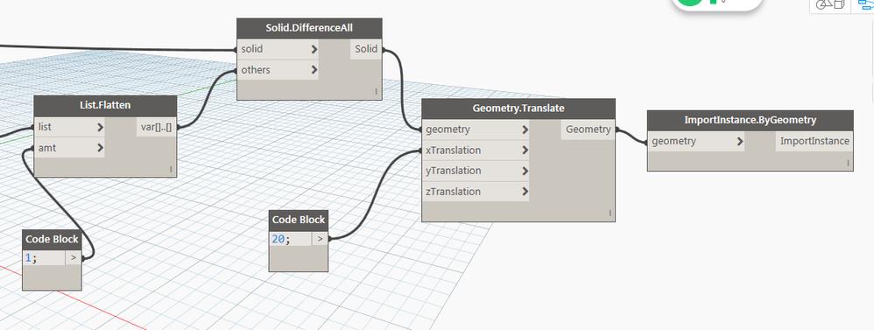Click the others input port label
874x330 pixels.
pyautogui.click(x=256, y=70)
